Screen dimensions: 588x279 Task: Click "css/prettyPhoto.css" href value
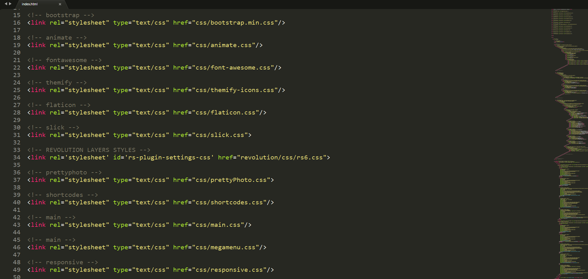pos(232,180)
